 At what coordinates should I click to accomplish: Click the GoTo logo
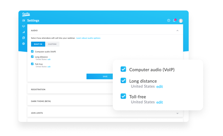tap(26, 14)
